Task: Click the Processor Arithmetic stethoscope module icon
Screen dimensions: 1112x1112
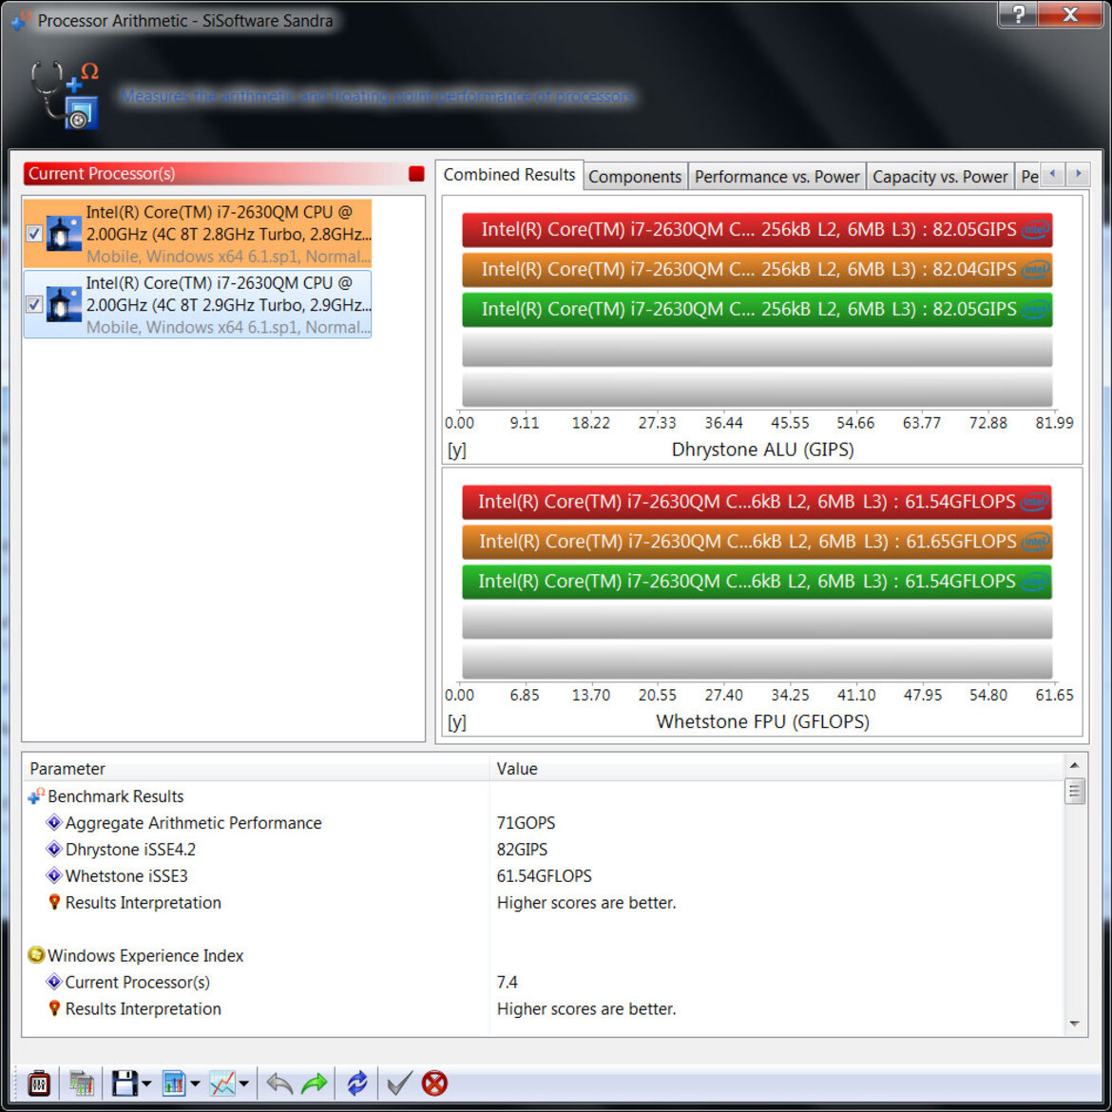Action: [x=64, y=94]
